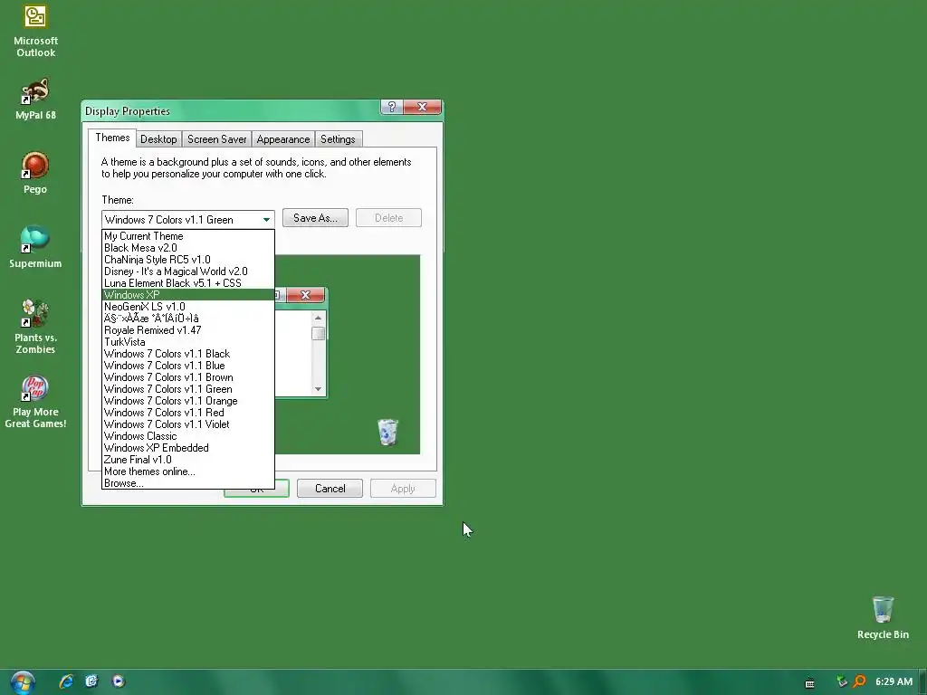The height and width of the screenshot is (695, 927).
Task: Select the Plants vs. Zombies shortcut
Action: [35, 327]
